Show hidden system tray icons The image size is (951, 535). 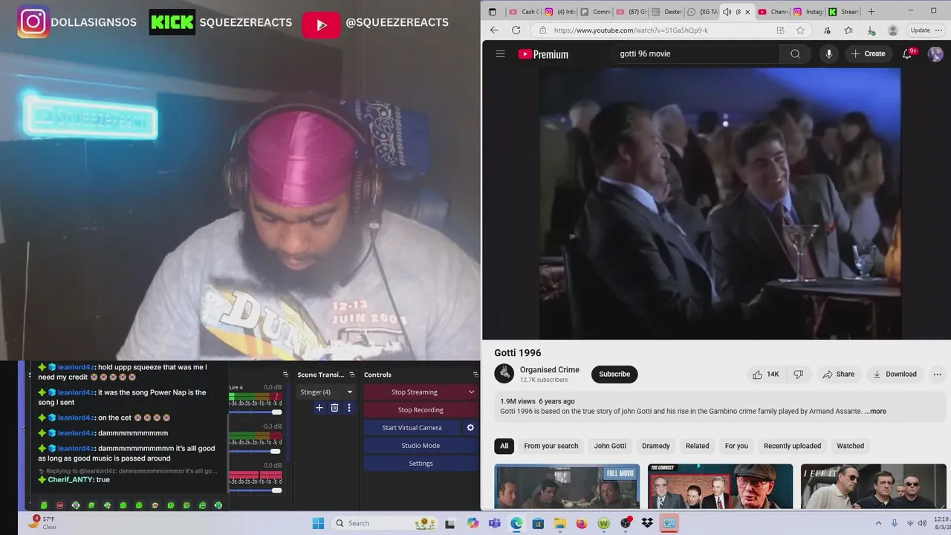tap(878, 523)
